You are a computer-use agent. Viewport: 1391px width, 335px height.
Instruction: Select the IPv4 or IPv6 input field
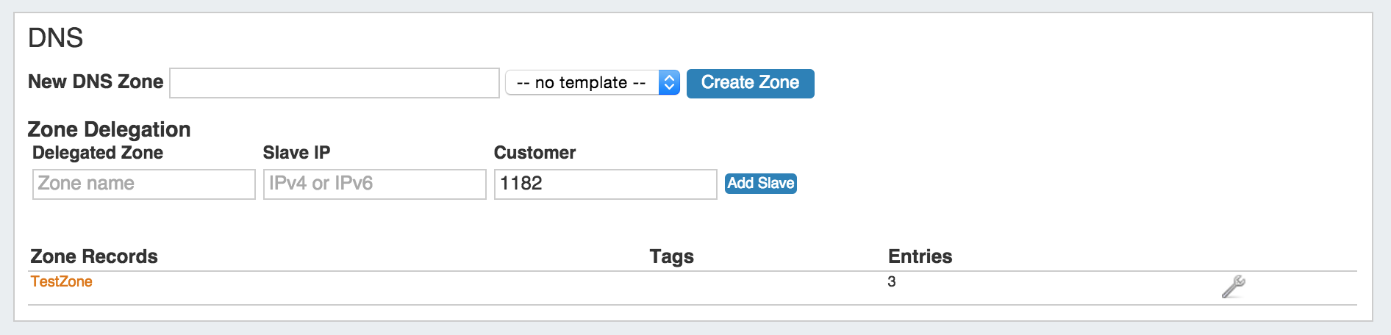pyautogui.click(x=375, y=184)
